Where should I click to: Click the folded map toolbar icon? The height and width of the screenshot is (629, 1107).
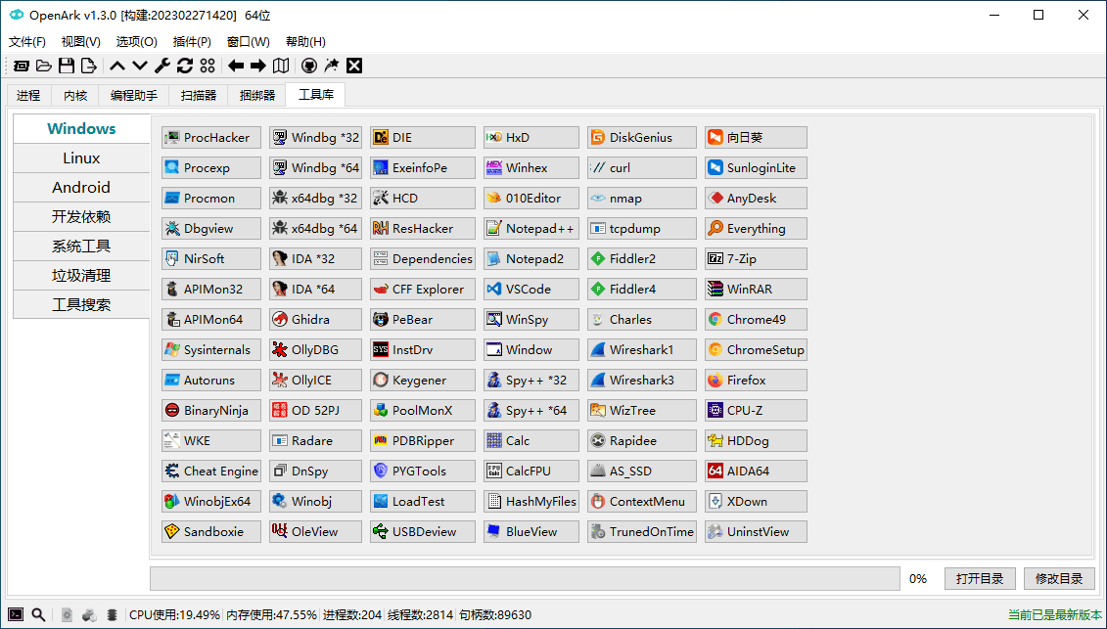(x=281, y=66)
